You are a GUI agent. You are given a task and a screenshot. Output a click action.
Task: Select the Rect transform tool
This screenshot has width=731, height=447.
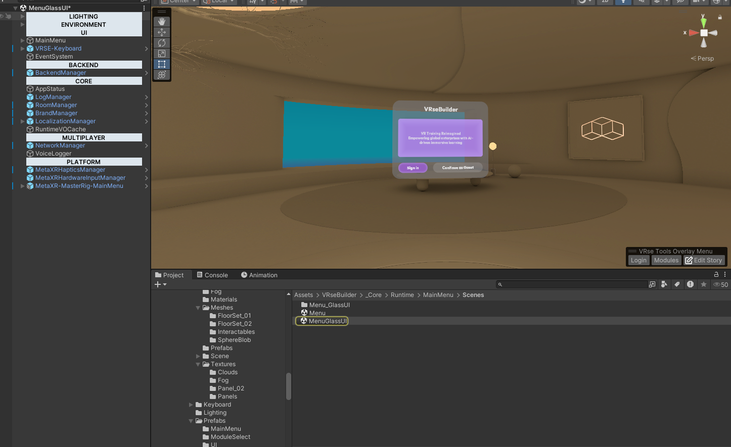coord(162,64)
